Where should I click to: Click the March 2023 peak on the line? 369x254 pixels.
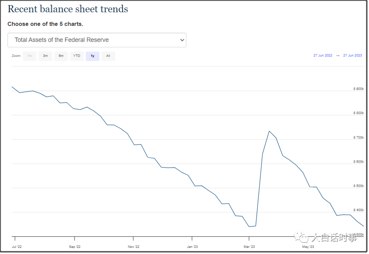click(x=269, y=131)
